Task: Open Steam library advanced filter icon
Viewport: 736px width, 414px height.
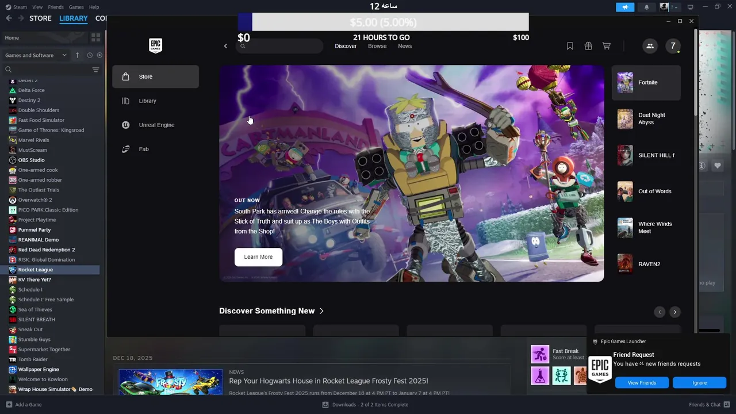Action: [96, 70]
